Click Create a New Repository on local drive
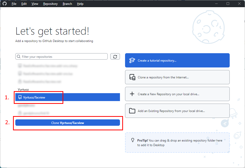245x168 pixels. [177, 94]
